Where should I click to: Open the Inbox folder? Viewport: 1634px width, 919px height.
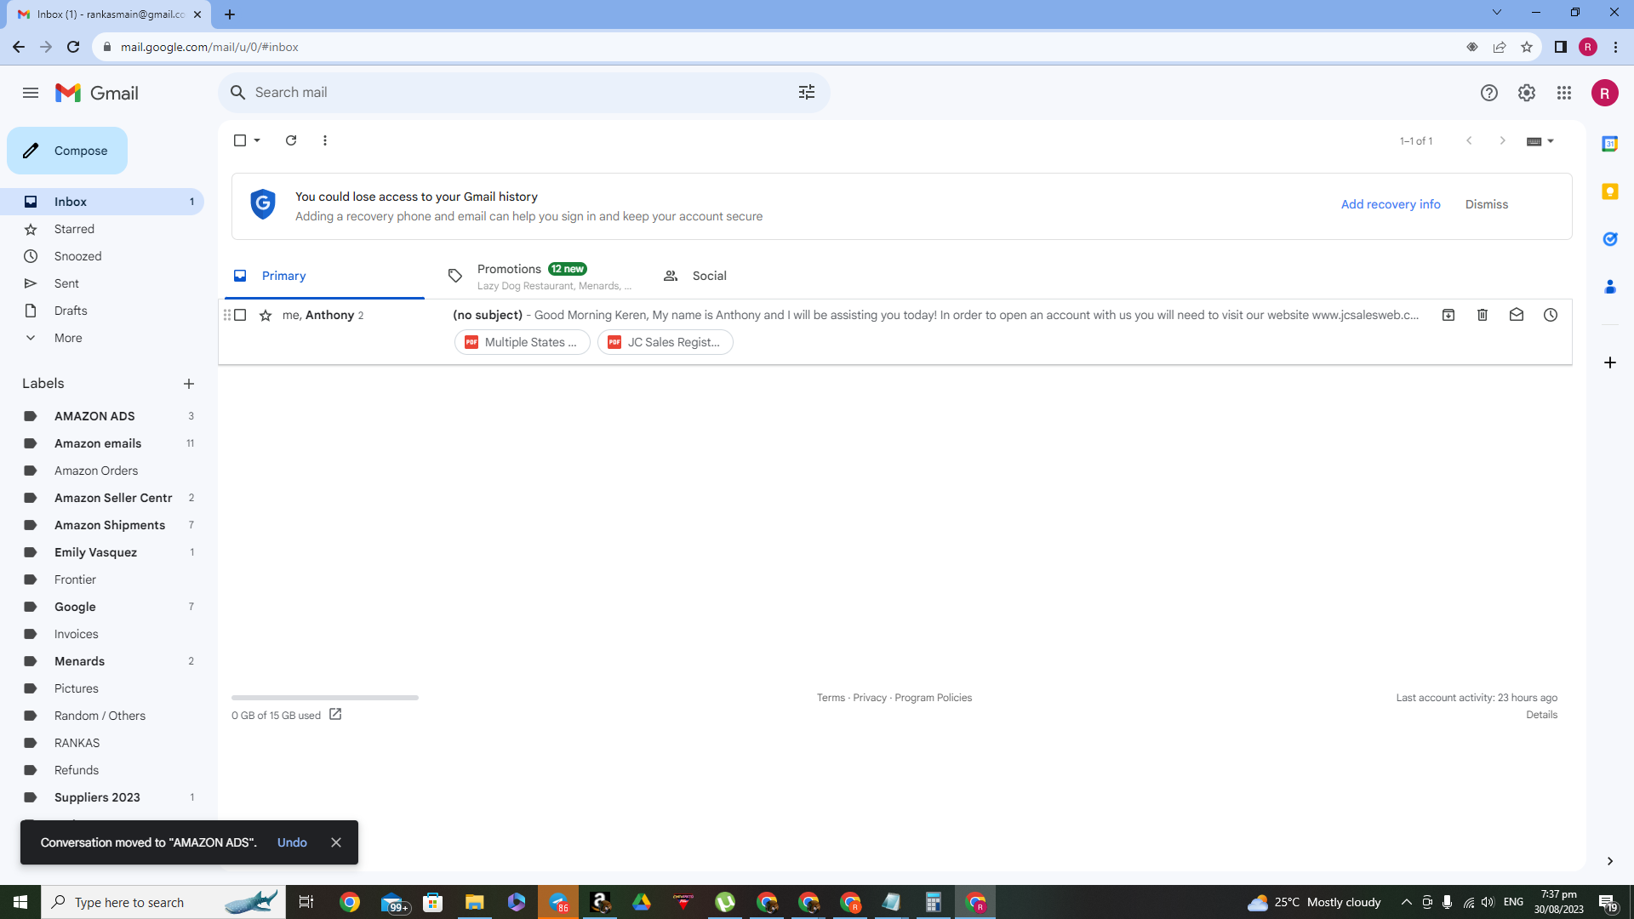point(102,202)
